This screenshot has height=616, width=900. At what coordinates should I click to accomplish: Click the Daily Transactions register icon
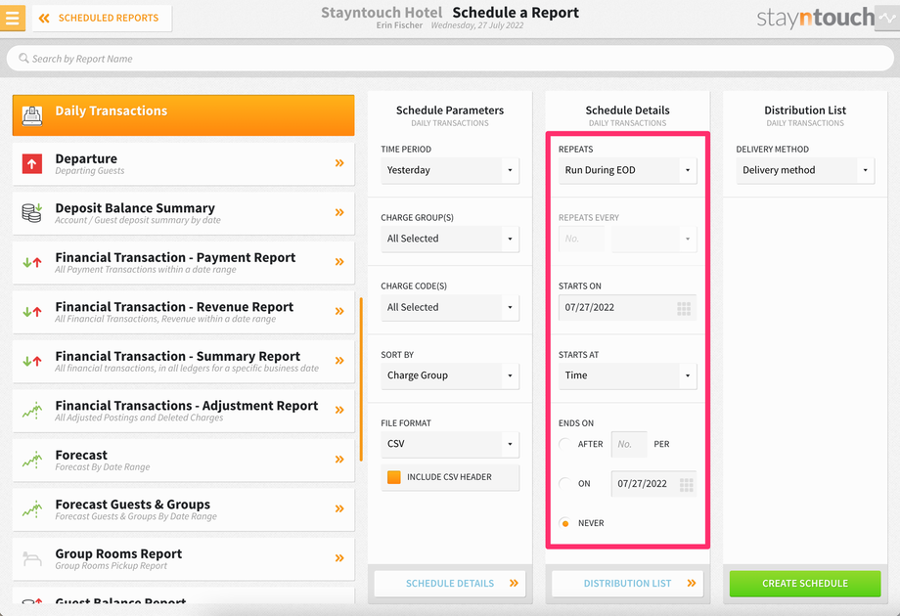[32, 115]
